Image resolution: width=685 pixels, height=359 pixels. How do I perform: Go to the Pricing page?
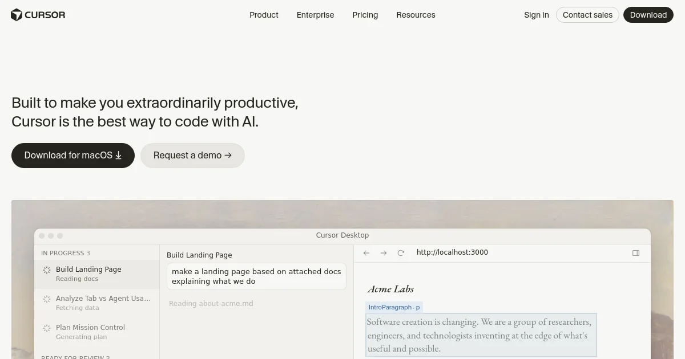point(365,15)
